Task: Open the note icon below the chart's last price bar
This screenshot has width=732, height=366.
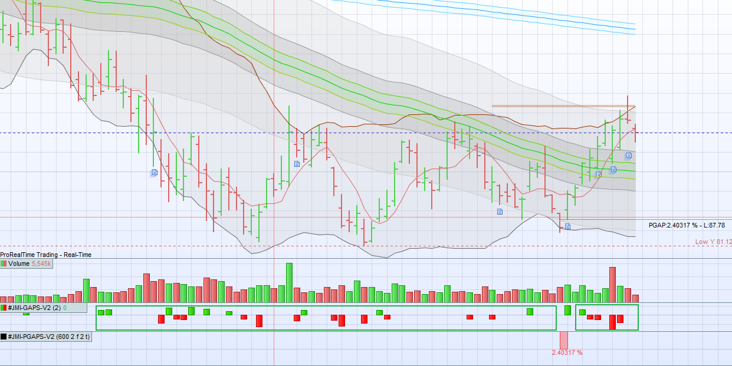Action: [x=628, y=156]
